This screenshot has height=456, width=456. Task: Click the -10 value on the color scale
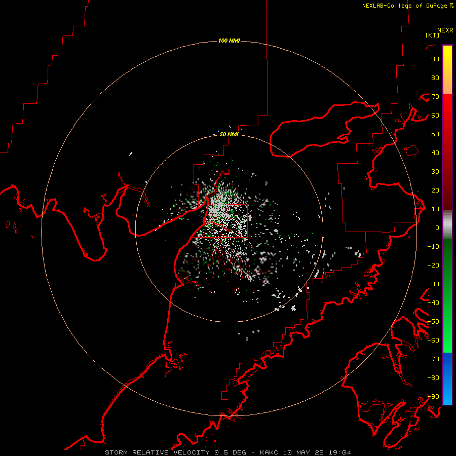[433, 247]
